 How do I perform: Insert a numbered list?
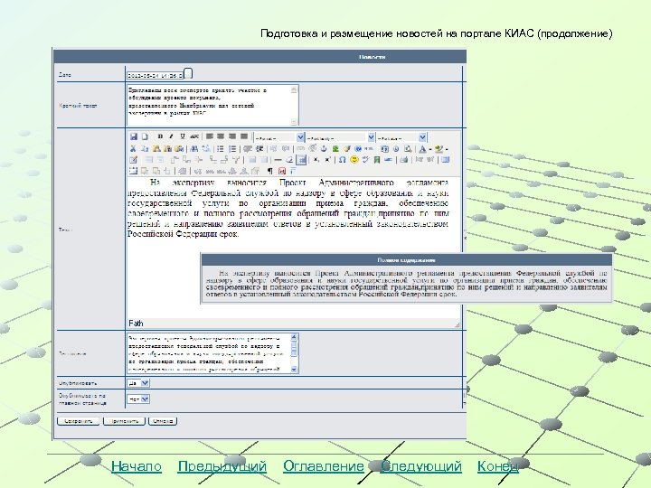232,148
